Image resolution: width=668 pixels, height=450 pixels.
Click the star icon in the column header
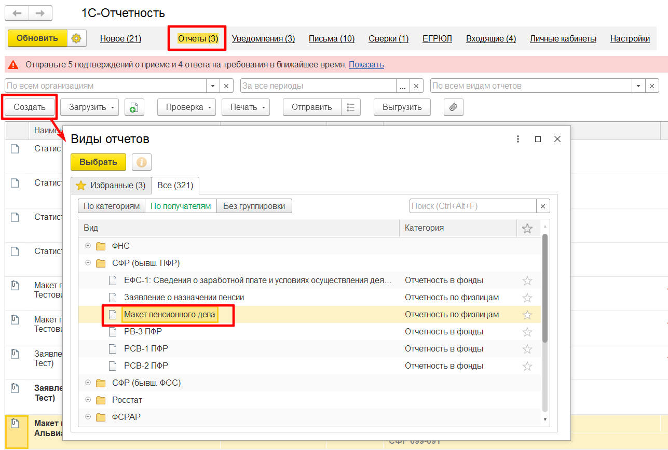pyautogui.click(x=527, y=228)
